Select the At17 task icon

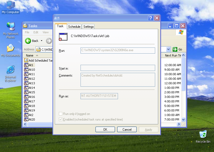pyautogui.click(x=26, y=101)
